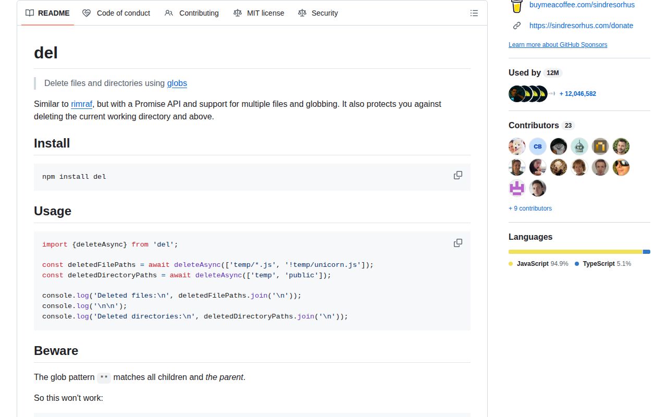Visit buymeacoffee.com/sindresorhus link

coord(582,5)
